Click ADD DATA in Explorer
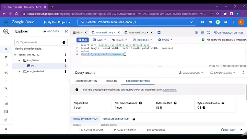Image resolution: width=247 pixels, height=139 pixels. tap(51, 31)
